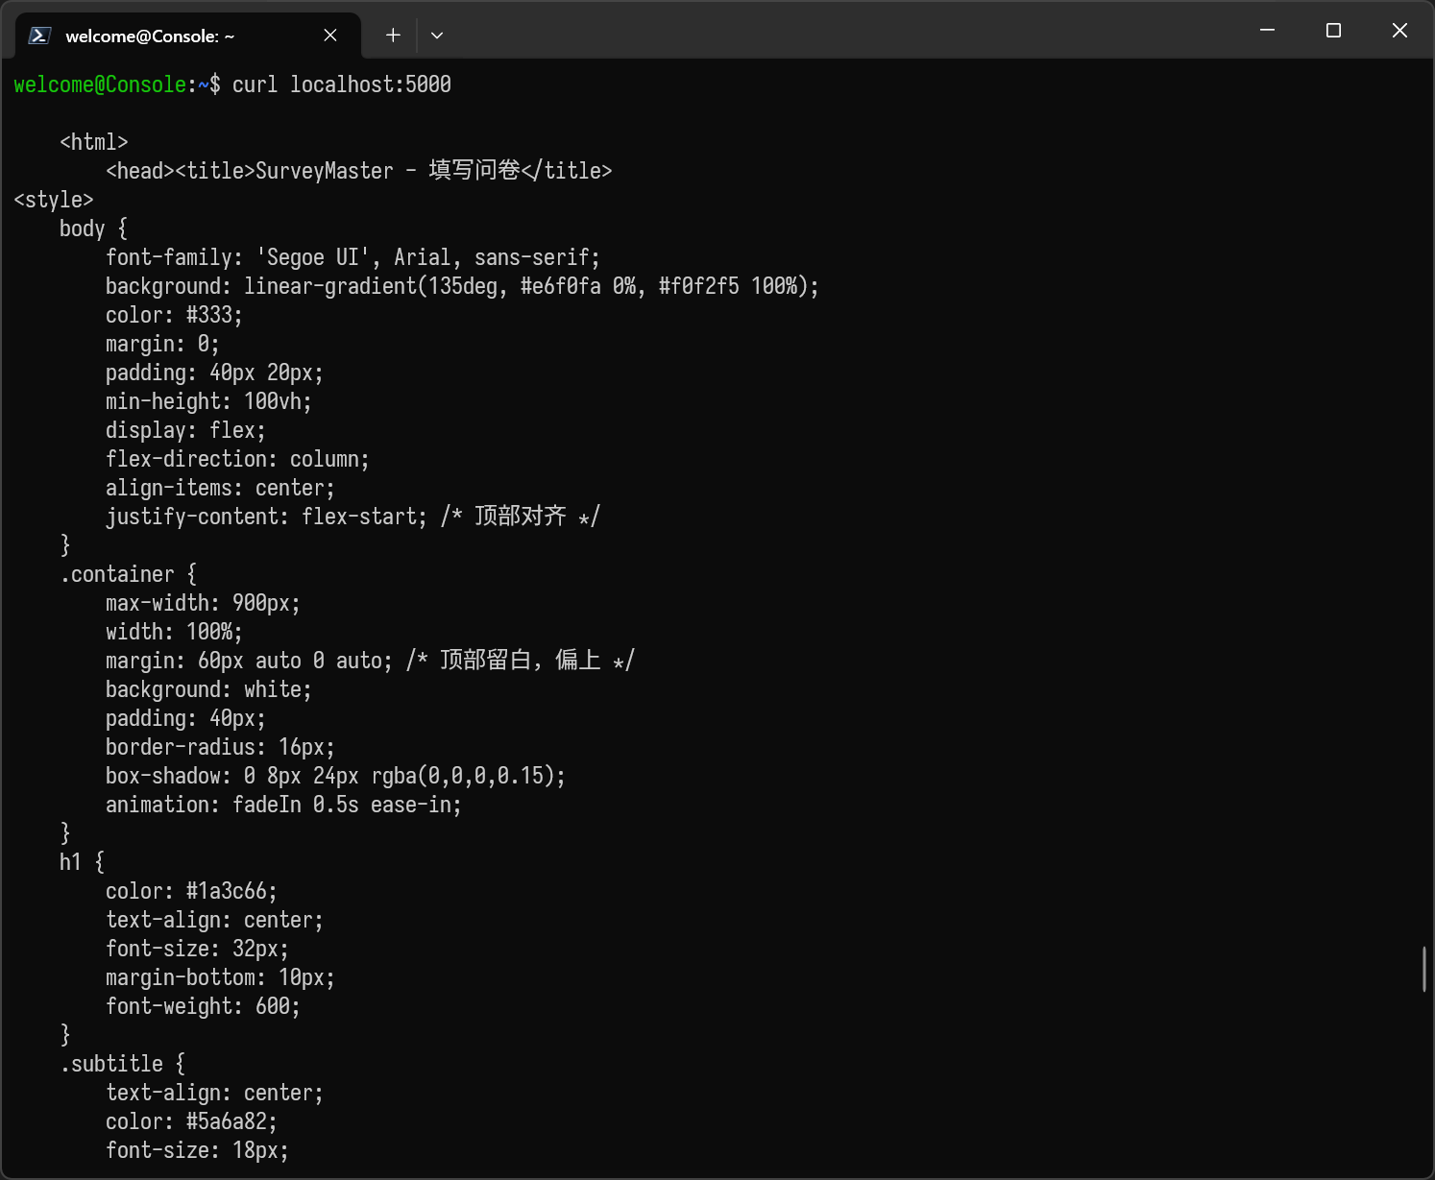The width and height of the screenshot is (1435, 1180).
Task: Click the vertical scrollbar thumb
Action: pos(1424,969)
